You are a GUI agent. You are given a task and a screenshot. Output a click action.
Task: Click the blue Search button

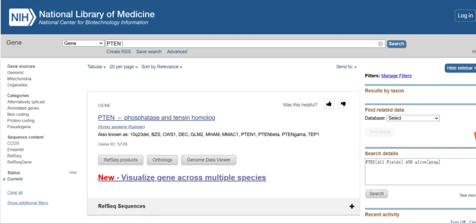click(x=396, y=44)
